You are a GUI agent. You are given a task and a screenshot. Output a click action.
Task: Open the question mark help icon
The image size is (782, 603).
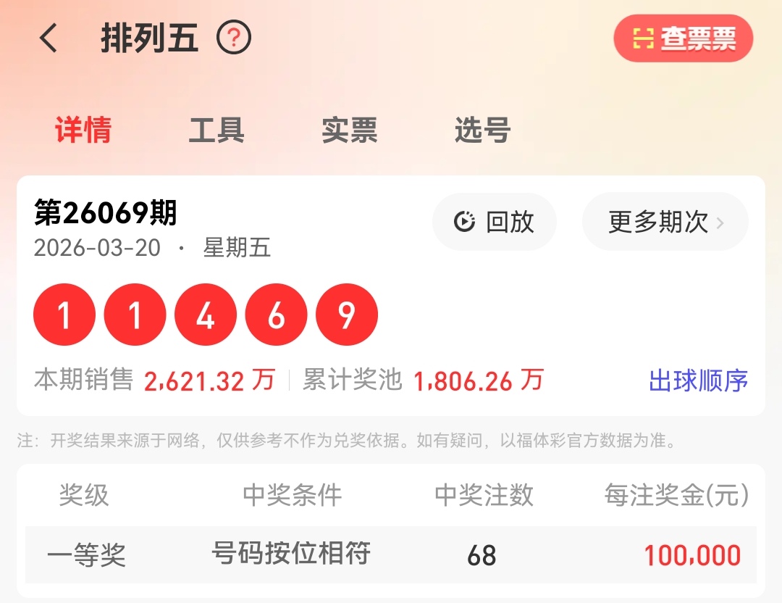(234, 38)
